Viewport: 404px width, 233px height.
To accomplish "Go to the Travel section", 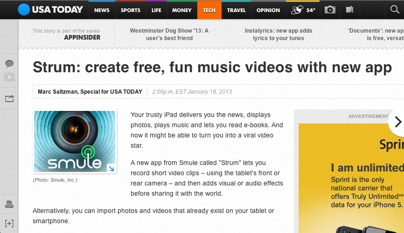I will click(x=237, y=10).
